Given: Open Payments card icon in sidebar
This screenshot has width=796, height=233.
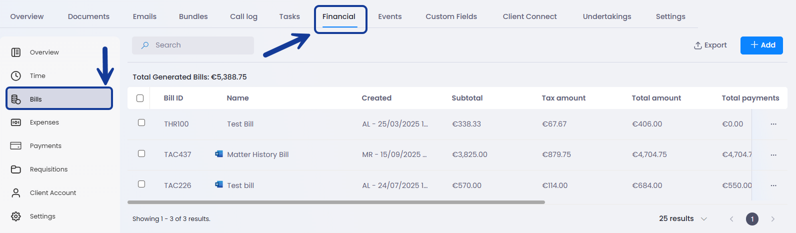Looking at the screenshot, I should 16,146.
